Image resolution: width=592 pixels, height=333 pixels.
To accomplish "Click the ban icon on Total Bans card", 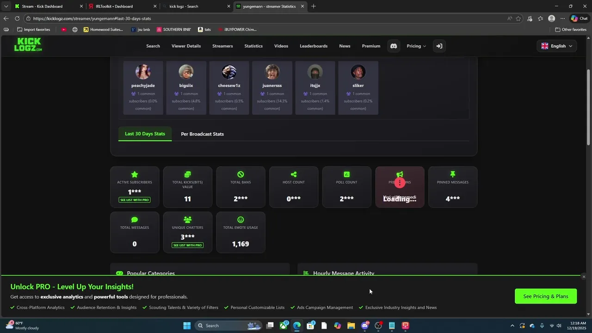I will coord(240,174).
